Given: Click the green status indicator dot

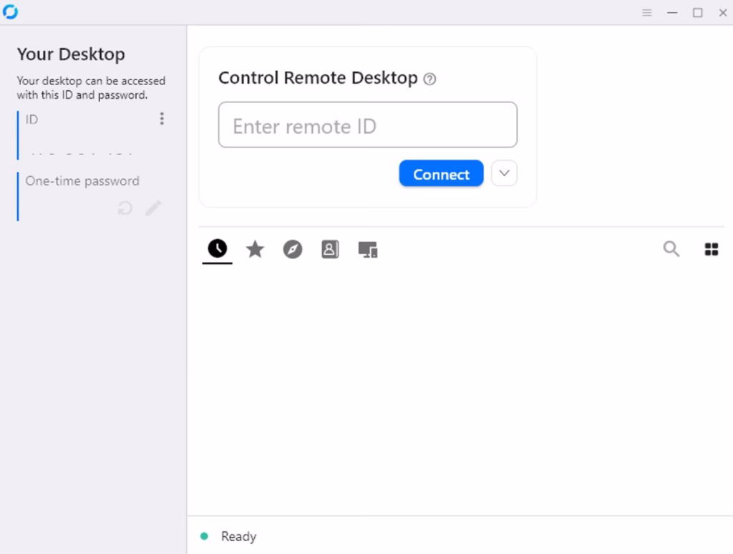Looking at the screenshot, I should [204, 536].
